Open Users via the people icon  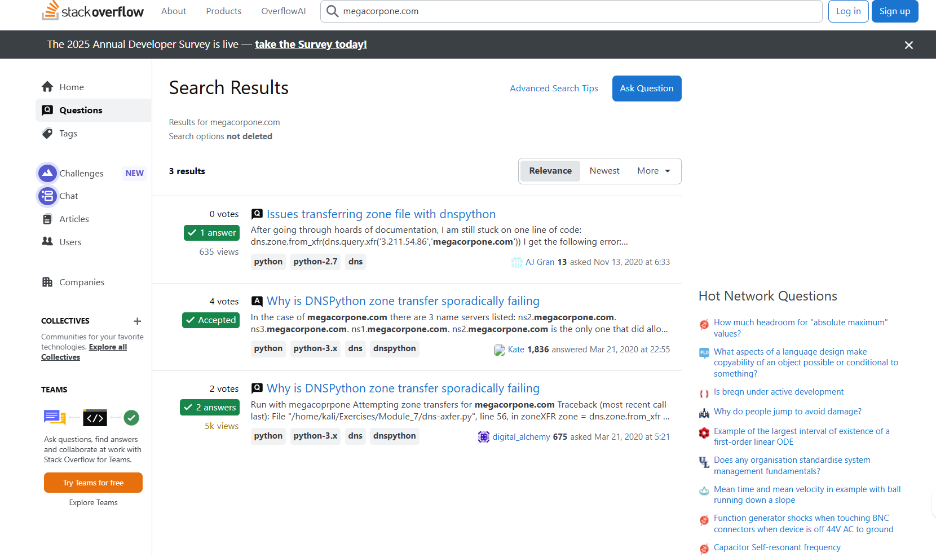47,241
